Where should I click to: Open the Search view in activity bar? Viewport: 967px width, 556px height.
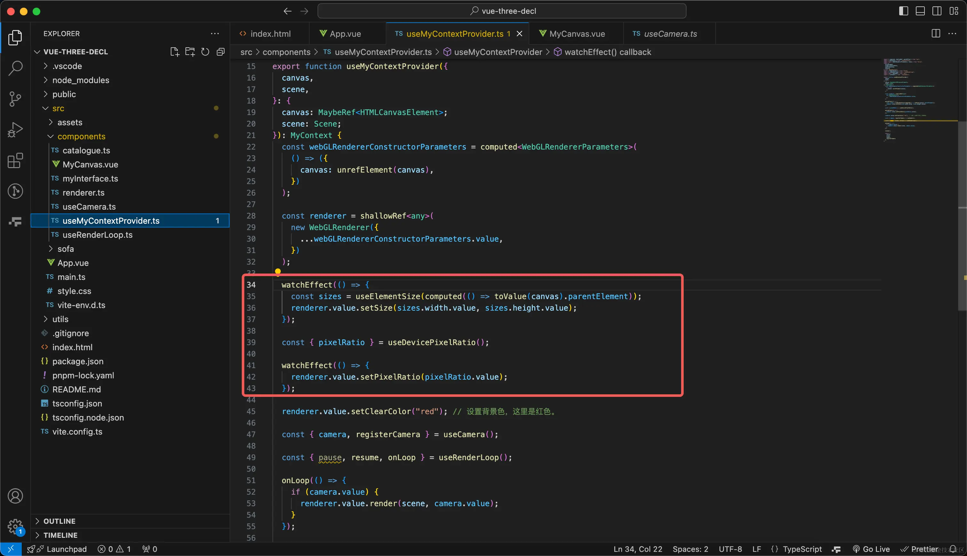[x=15, y=68]
